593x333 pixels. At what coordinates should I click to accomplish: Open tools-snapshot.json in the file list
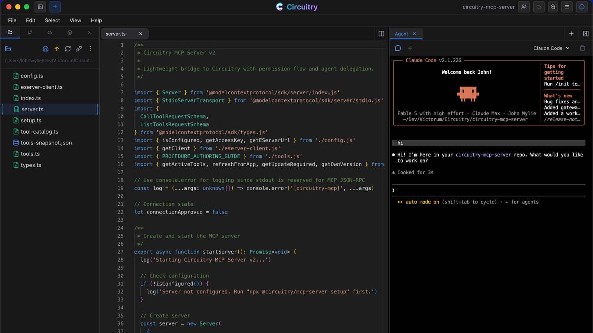click(50, 142)
